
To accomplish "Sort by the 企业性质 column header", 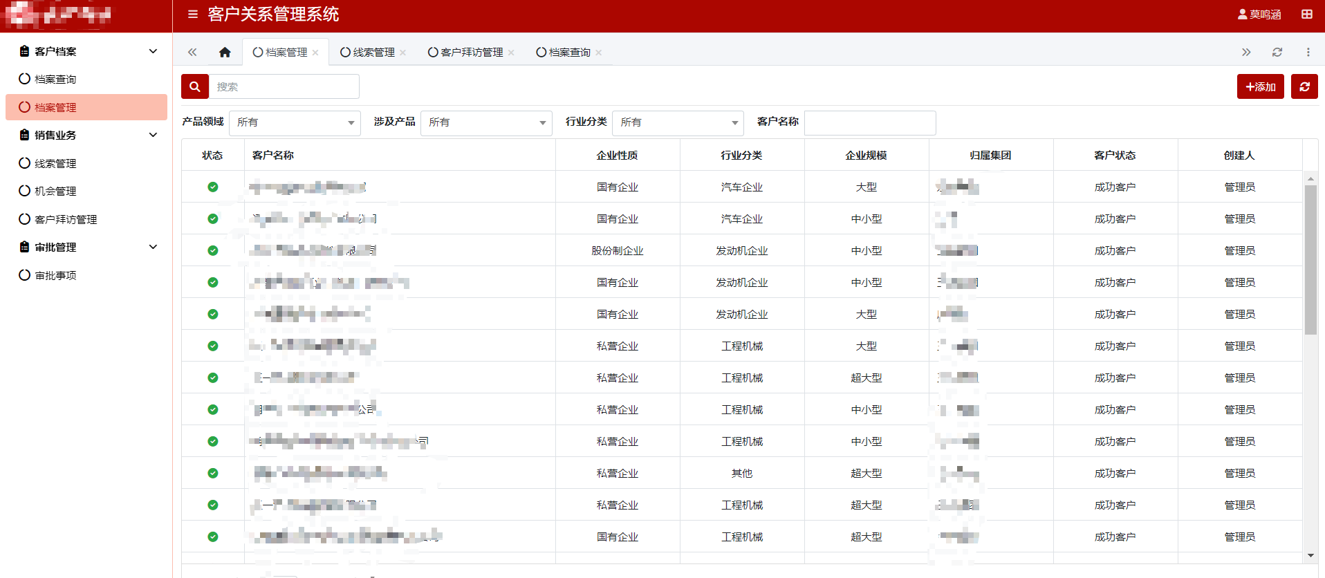I will (618, 156).
